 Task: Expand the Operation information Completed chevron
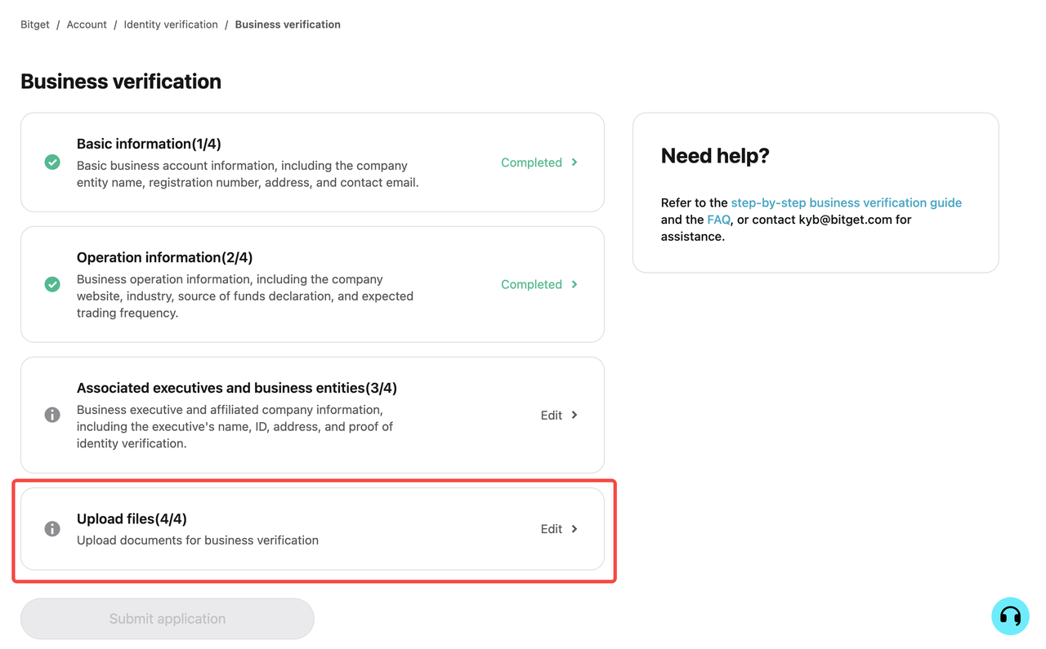(x=574, y=284)
